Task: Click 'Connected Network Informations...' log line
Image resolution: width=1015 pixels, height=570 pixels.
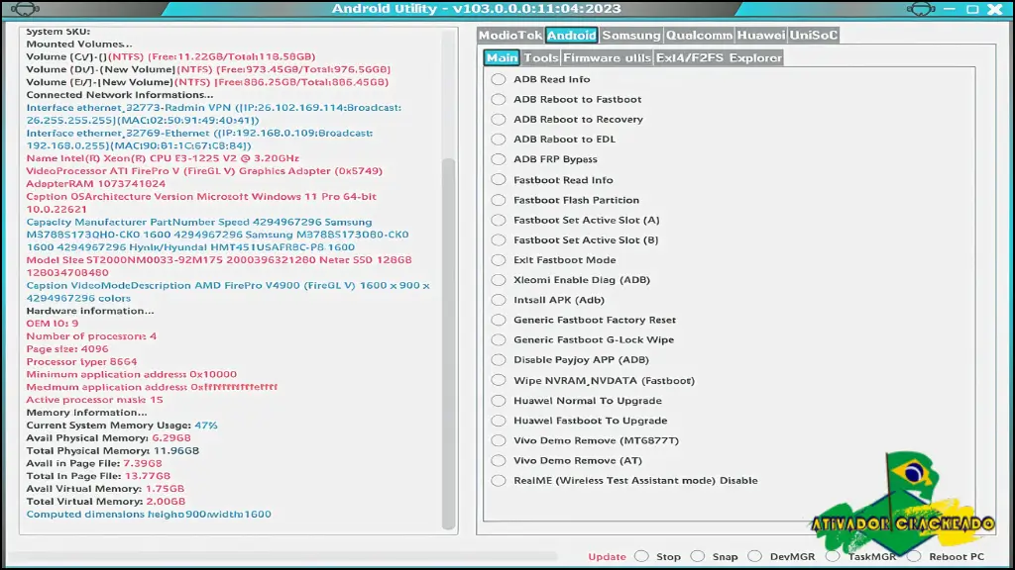Action: [120, 95]
